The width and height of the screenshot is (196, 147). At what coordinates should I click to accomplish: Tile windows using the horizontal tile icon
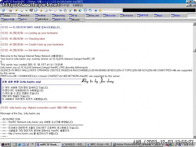point(85,10)
